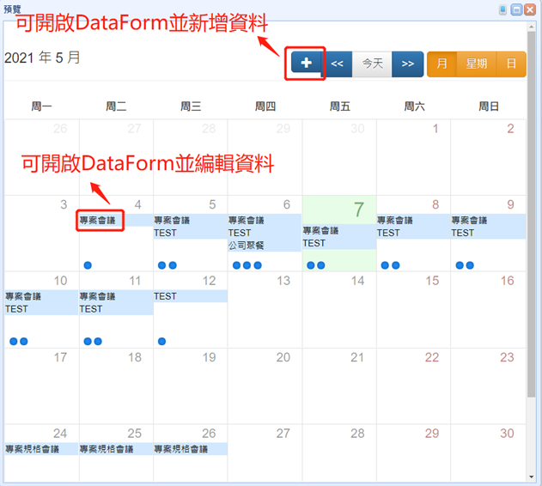The image size is (542, 486).
Task: Click the blue dot on May 12
Action: (162, 341)
